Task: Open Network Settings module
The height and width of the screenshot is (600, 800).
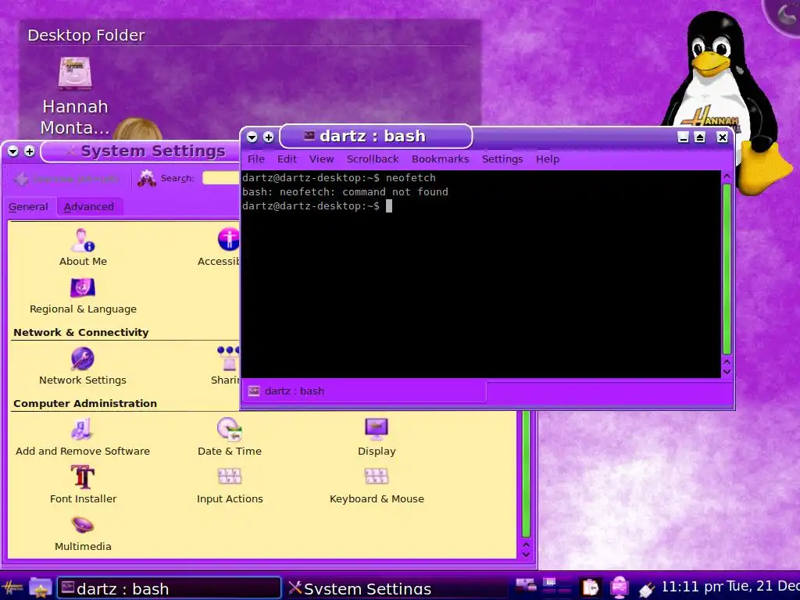Action: coord(83,366)
